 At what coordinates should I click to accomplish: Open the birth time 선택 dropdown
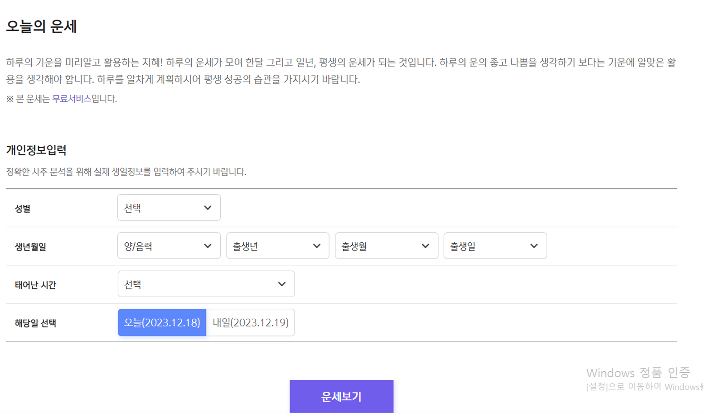click(x=206, y=283)
